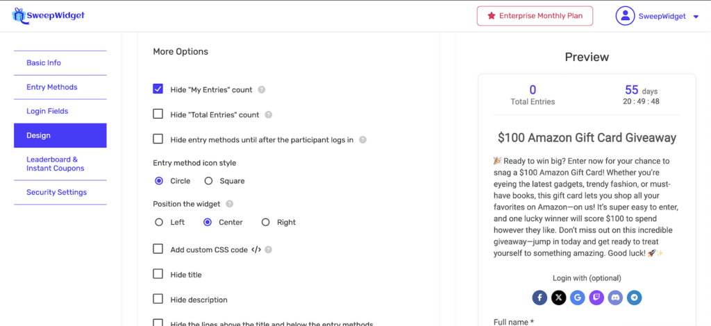Go to Security Settings tab
The height and width of the screenshot is (326, 711).
(57, 192)
